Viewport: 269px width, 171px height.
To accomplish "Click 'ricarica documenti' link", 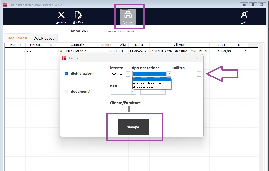I will 119,31.
